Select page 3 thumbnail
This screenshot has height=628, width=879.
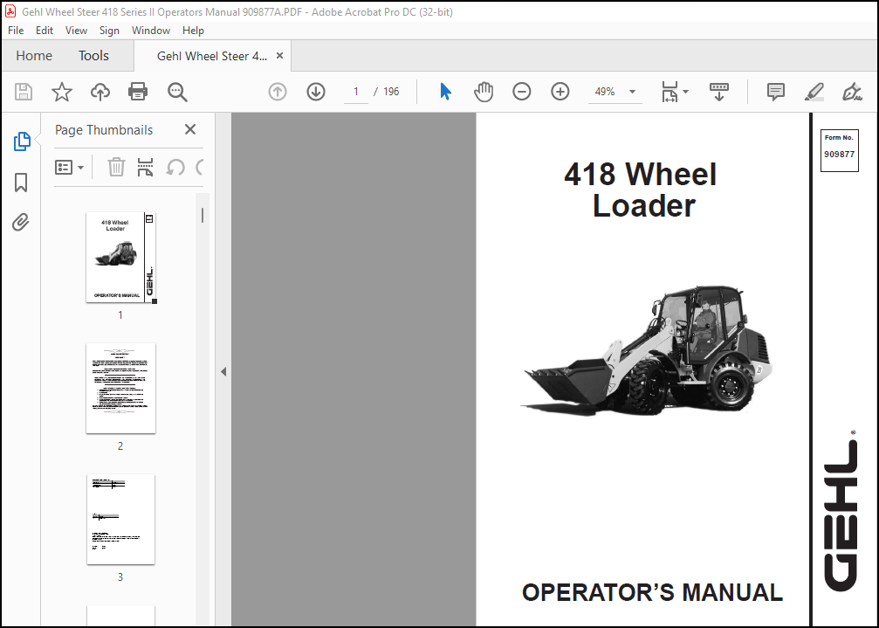point(121,519)
